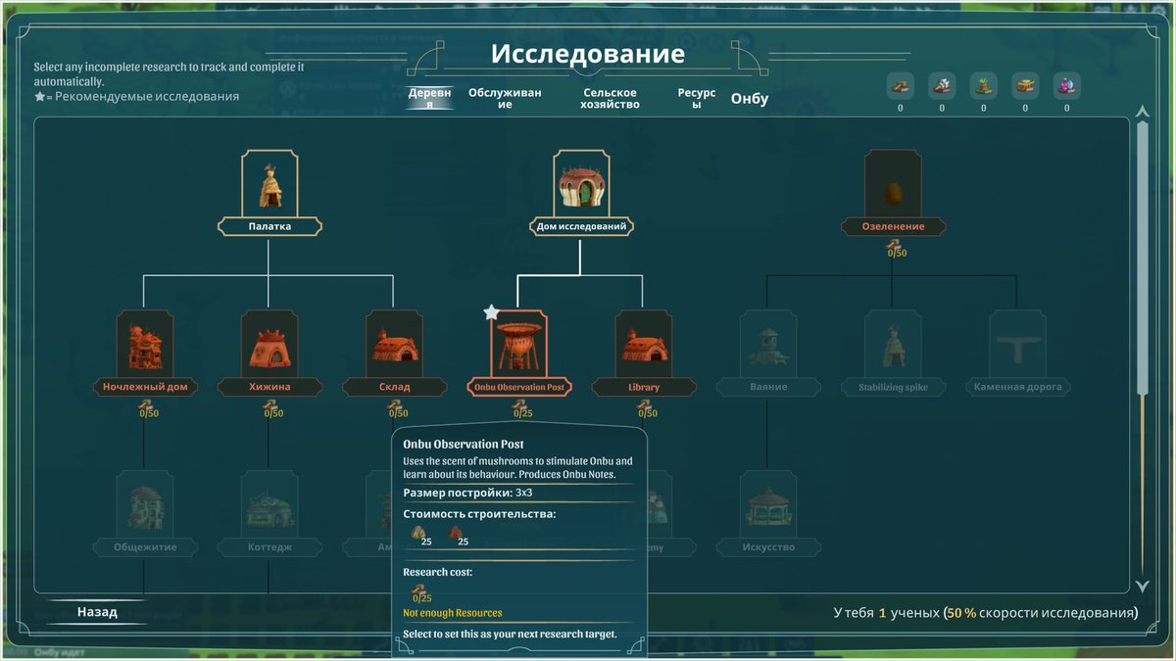Viewport: 1176px width, 661px height.
Task: Click the Дом исследований building icon
Action: pos(580,183)
